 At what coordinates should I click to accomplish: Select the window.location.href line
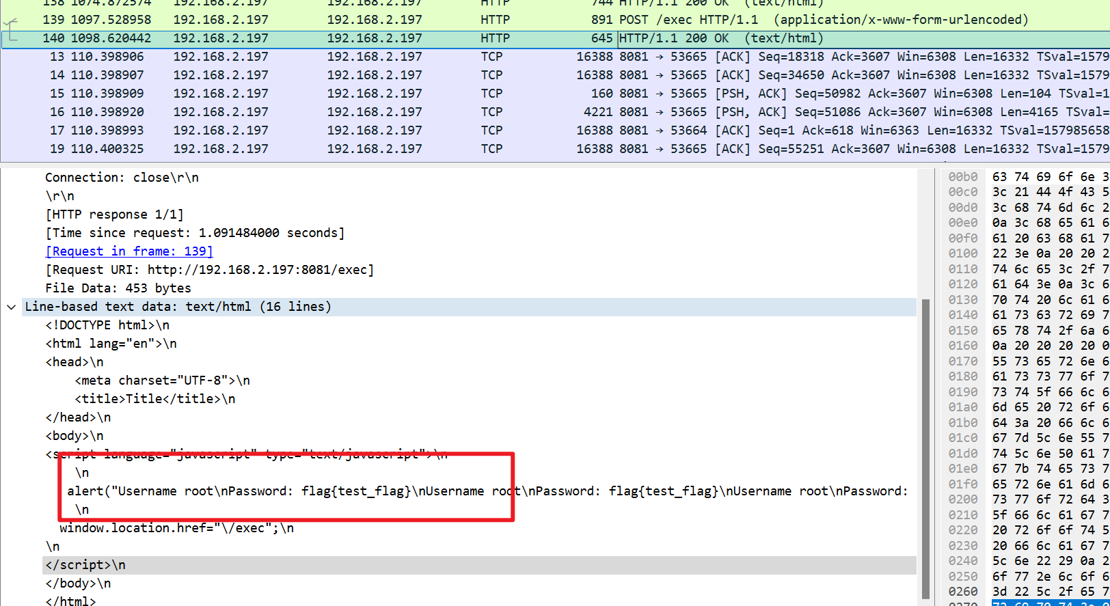pyautogui.click(x=177, y=528)
